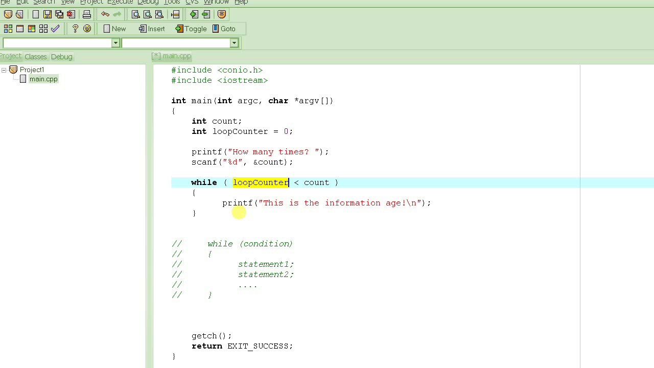Click the Toggle bookmark button
The width and height of the screenshot is (654, 368).
click(x=191, y=29)
